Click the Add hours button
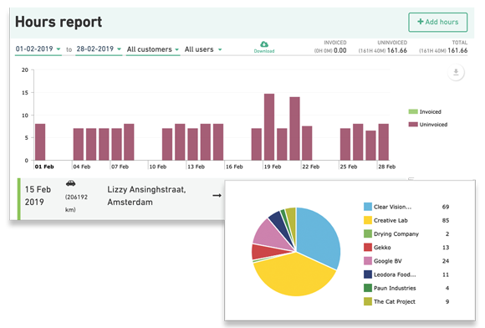The width and height of the screenshot is (485, 328). [x=437, y=22]
